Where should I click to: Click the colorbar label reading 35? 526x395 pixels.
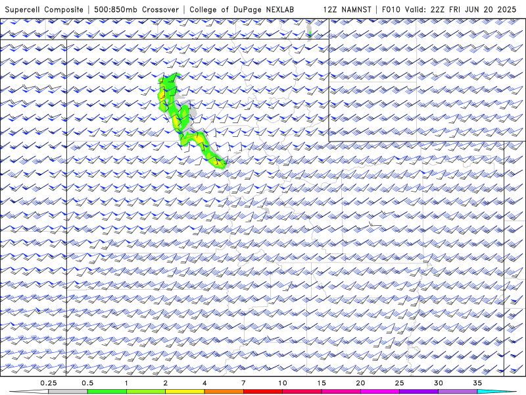pyautogui.click(x=477, y=383)
